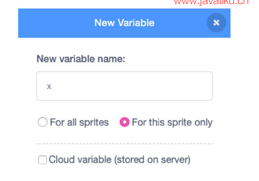The image size is (259, 181).
Task: Click the 'For this sprite only' label
Action: pyautogui.click(x=172, y=122)
